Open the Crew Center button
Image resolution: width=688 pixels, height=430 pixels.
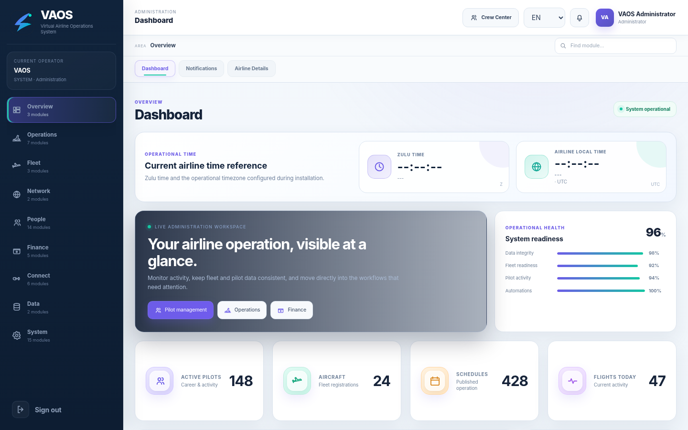(x=491, y=18)
